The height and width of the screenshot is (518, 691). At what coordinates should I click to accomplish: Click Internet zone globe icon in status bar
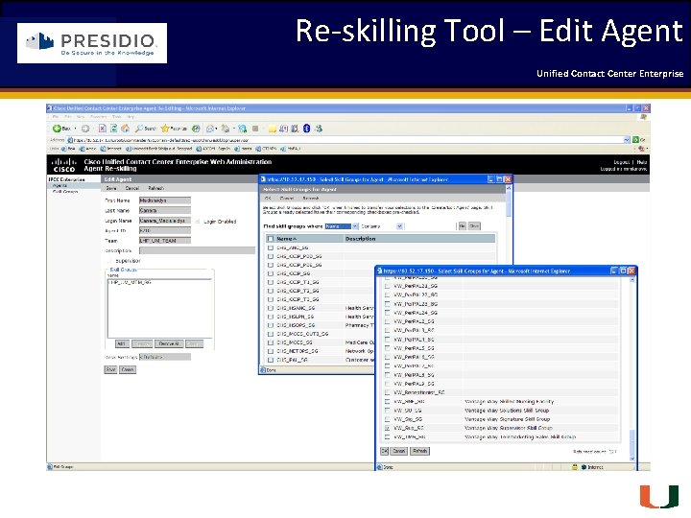coord(584,467)
